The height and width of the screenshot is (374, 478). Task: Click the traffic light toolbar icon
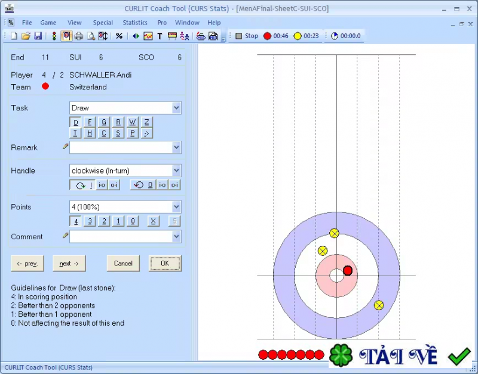click(x=54, y=36)
